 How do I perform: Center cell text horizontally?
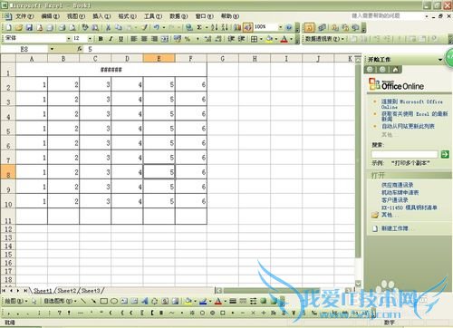pos(144,39)
